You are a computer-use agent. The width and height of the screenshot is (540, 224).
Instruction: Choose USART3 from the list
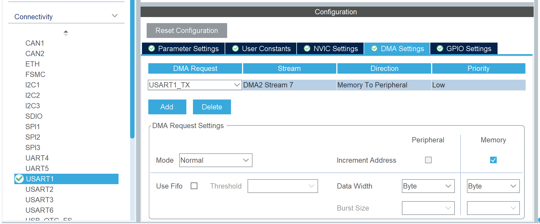39,200
